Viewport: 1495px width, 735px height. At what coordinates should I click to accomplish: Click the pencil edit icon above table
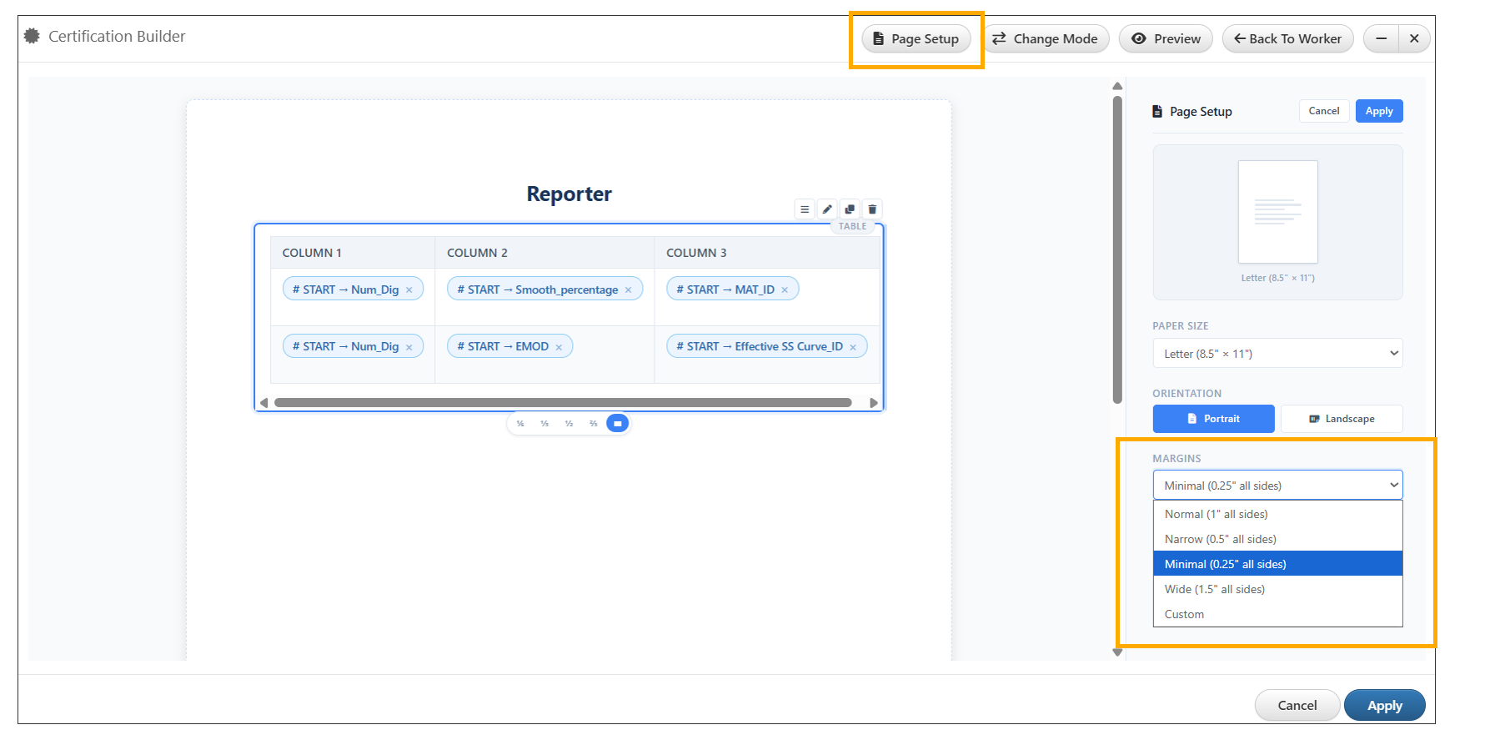[x=827, y=209]
